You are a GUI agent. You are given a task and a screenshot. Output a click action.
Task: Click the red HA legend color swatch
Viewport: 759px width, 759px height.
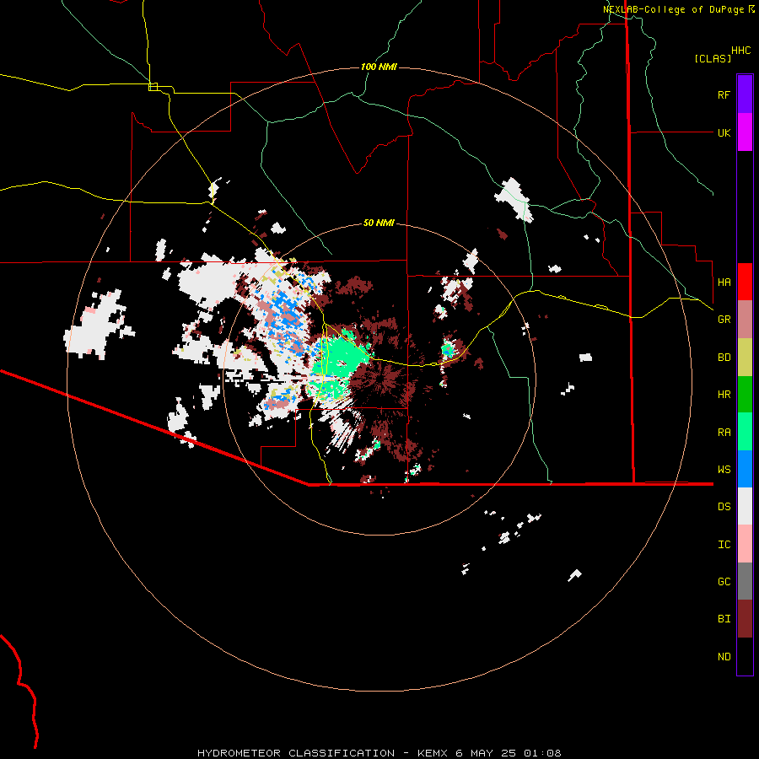pyautogui.click(x=745, y=282)
